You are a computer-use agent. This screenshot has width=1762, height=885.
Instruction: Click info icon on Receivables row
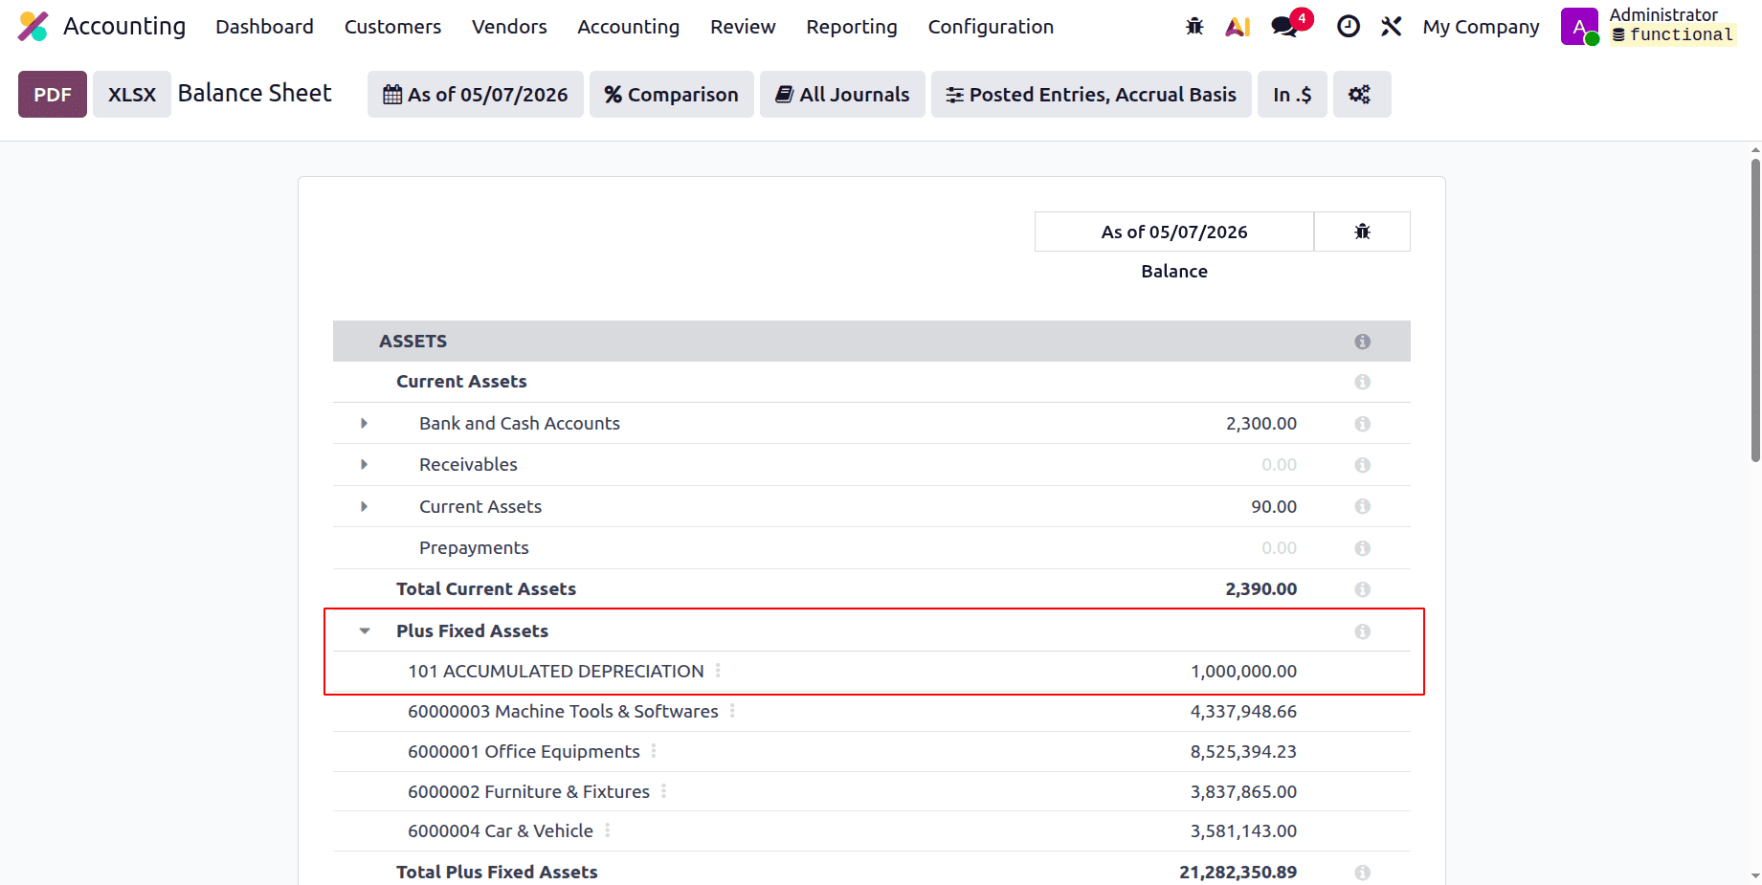pos(1362,464)
